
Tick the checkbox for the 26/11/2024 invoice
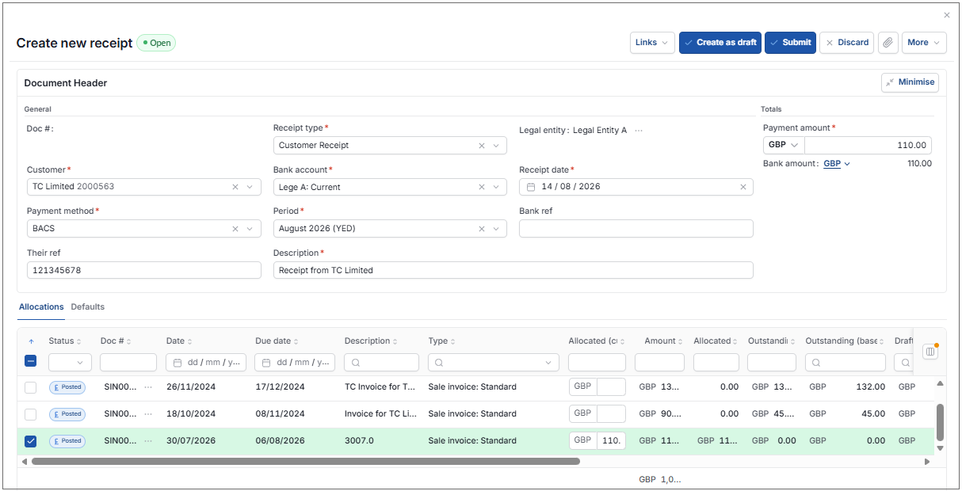[30, 387]
